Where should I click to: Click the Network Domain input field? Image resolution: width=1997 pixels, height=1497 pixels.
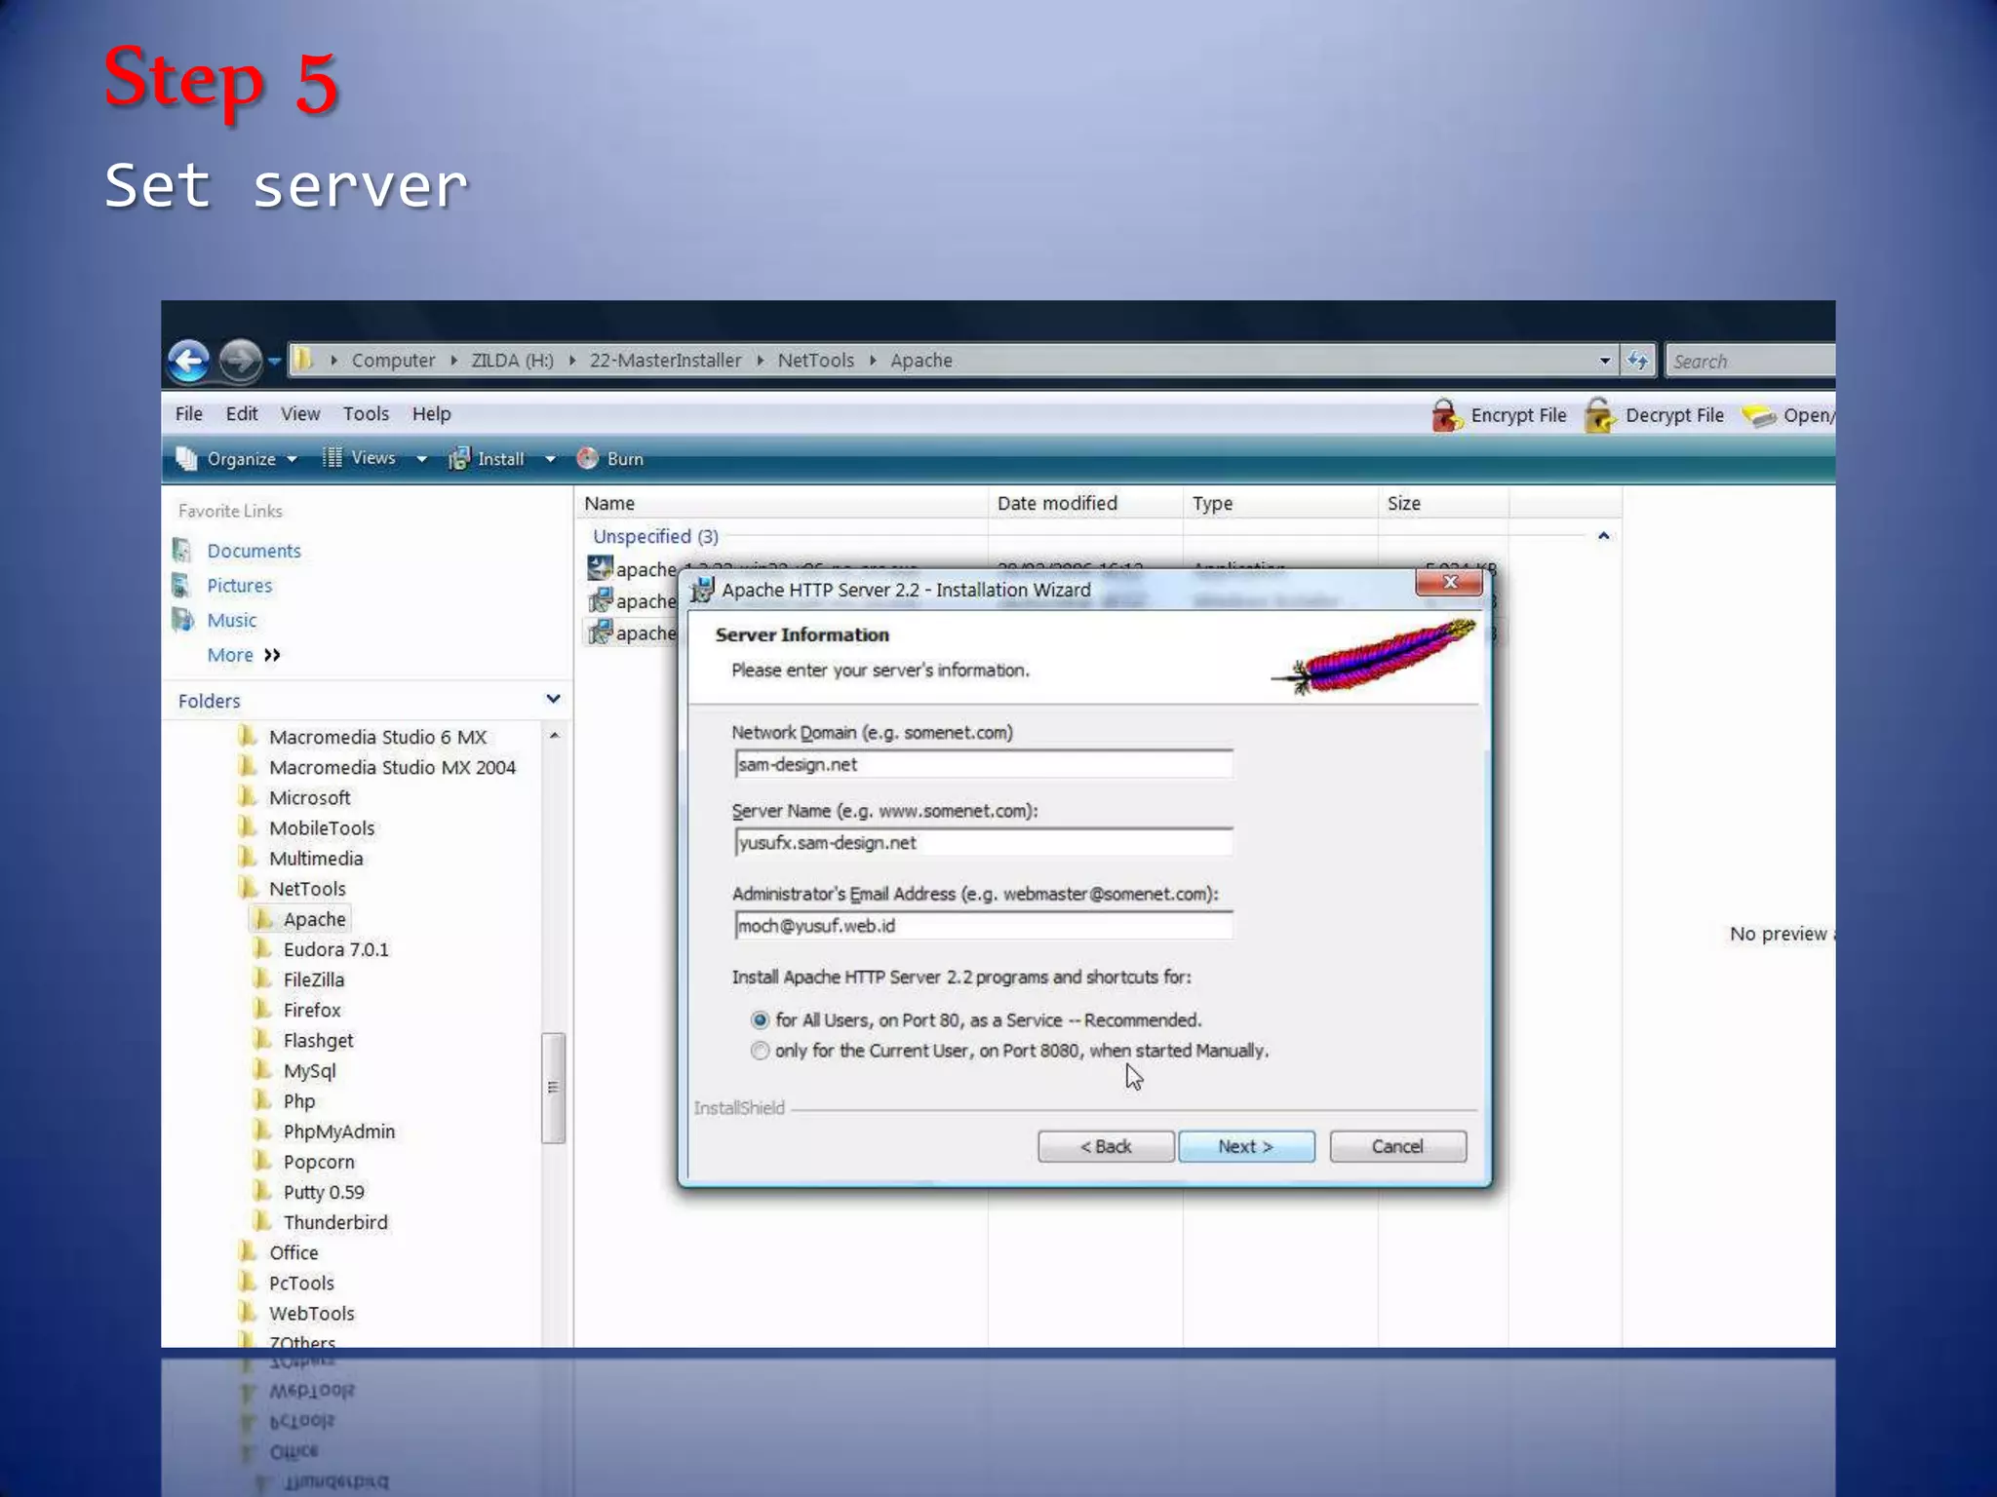[983, 764]
